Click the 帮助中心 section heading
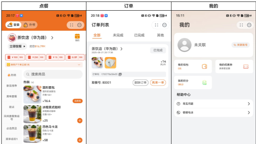Image resolution: width=256 pixels, height=144 pixels. (x=183, y=95)
